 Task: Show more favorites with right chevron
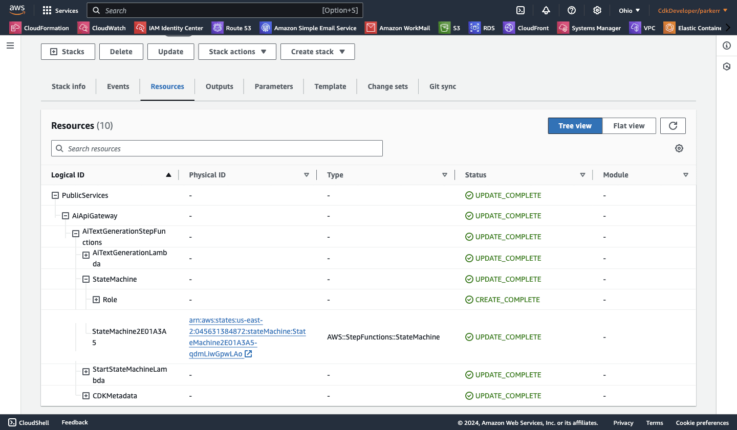pos(728,28)
